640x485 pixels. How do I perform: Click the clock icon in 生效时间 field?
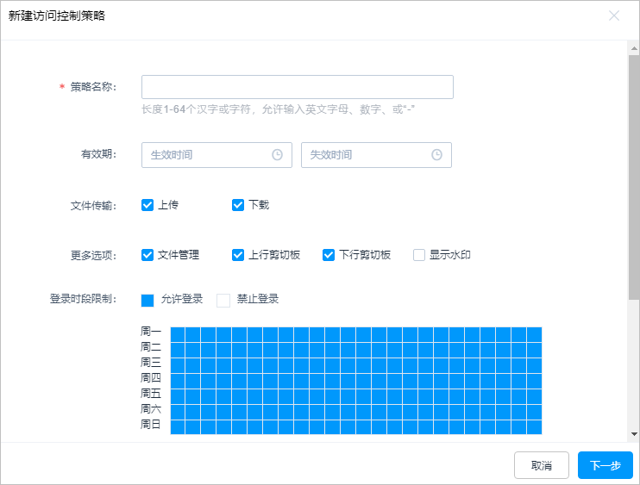277,155
